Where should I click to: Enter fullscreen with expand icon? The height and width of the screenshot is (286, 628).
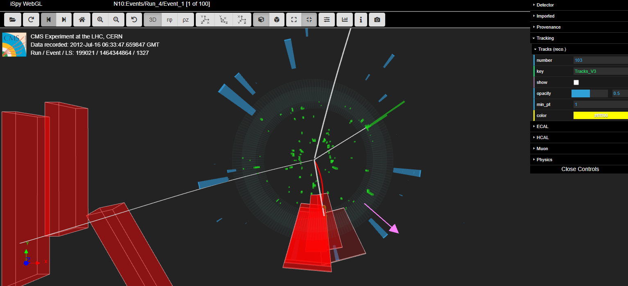click(x=294, y=20)
